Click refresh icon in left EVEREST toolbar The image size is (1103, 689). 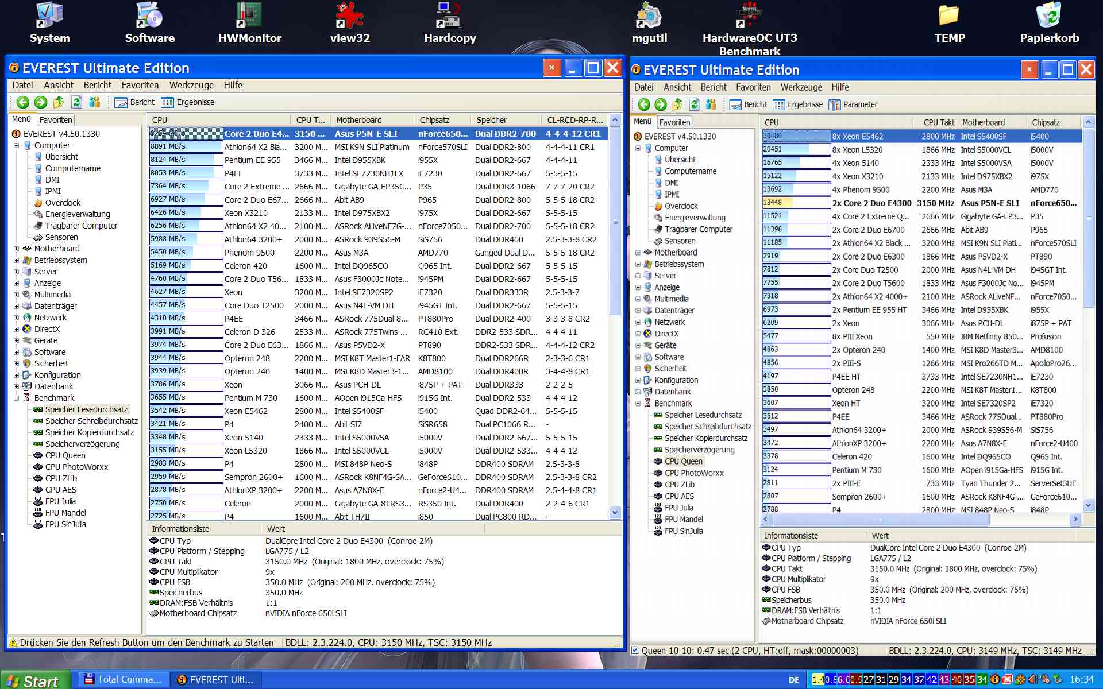pyautogui.click(x=76, y=102)
